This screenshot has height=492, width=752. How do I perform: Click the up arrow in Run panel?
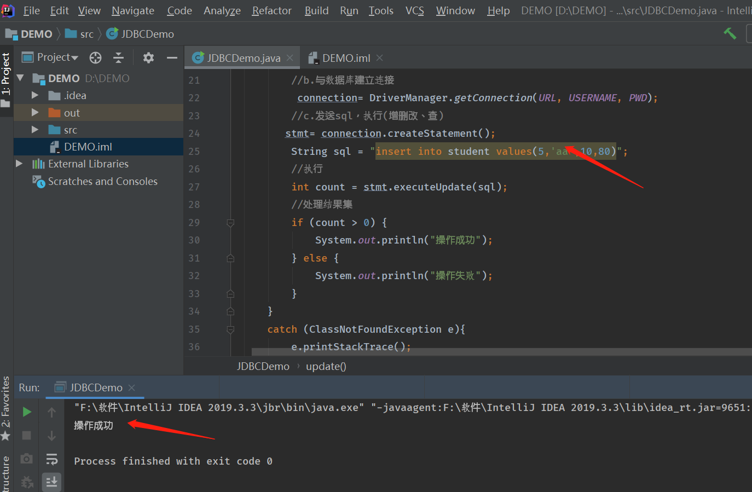51,412
